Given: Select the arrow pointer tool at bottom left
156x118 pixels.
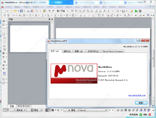Looking at the screenshot, I should point(5,110).
